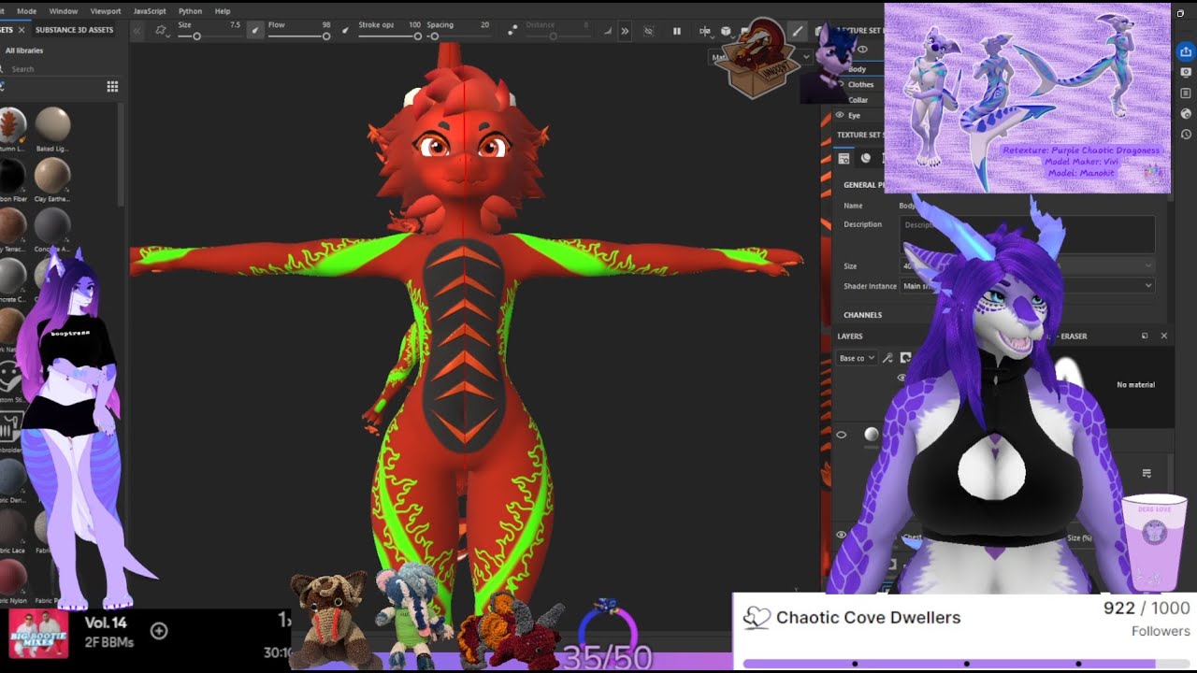Open the 3D view mode cube dropdown
The height and width of the screenshot is (673, 1197).
point(726,31)
